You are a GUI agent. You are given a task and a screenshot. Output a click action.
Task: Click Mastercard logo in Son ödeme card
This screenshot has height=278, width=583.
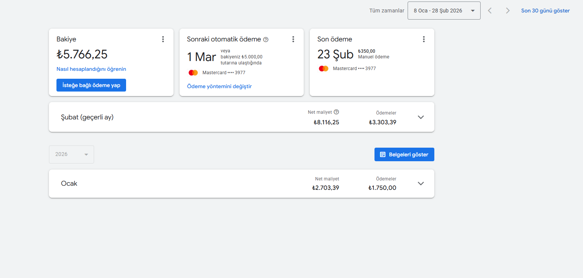(x=324, y=69)
